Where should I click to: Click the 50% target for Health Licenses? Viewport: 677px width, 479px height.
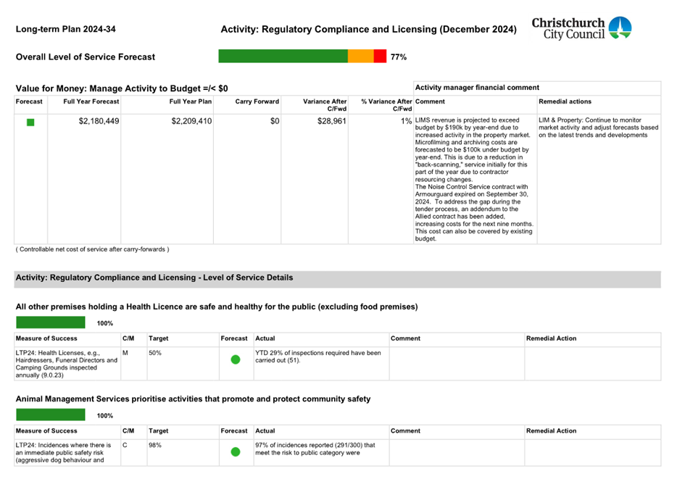155,353
